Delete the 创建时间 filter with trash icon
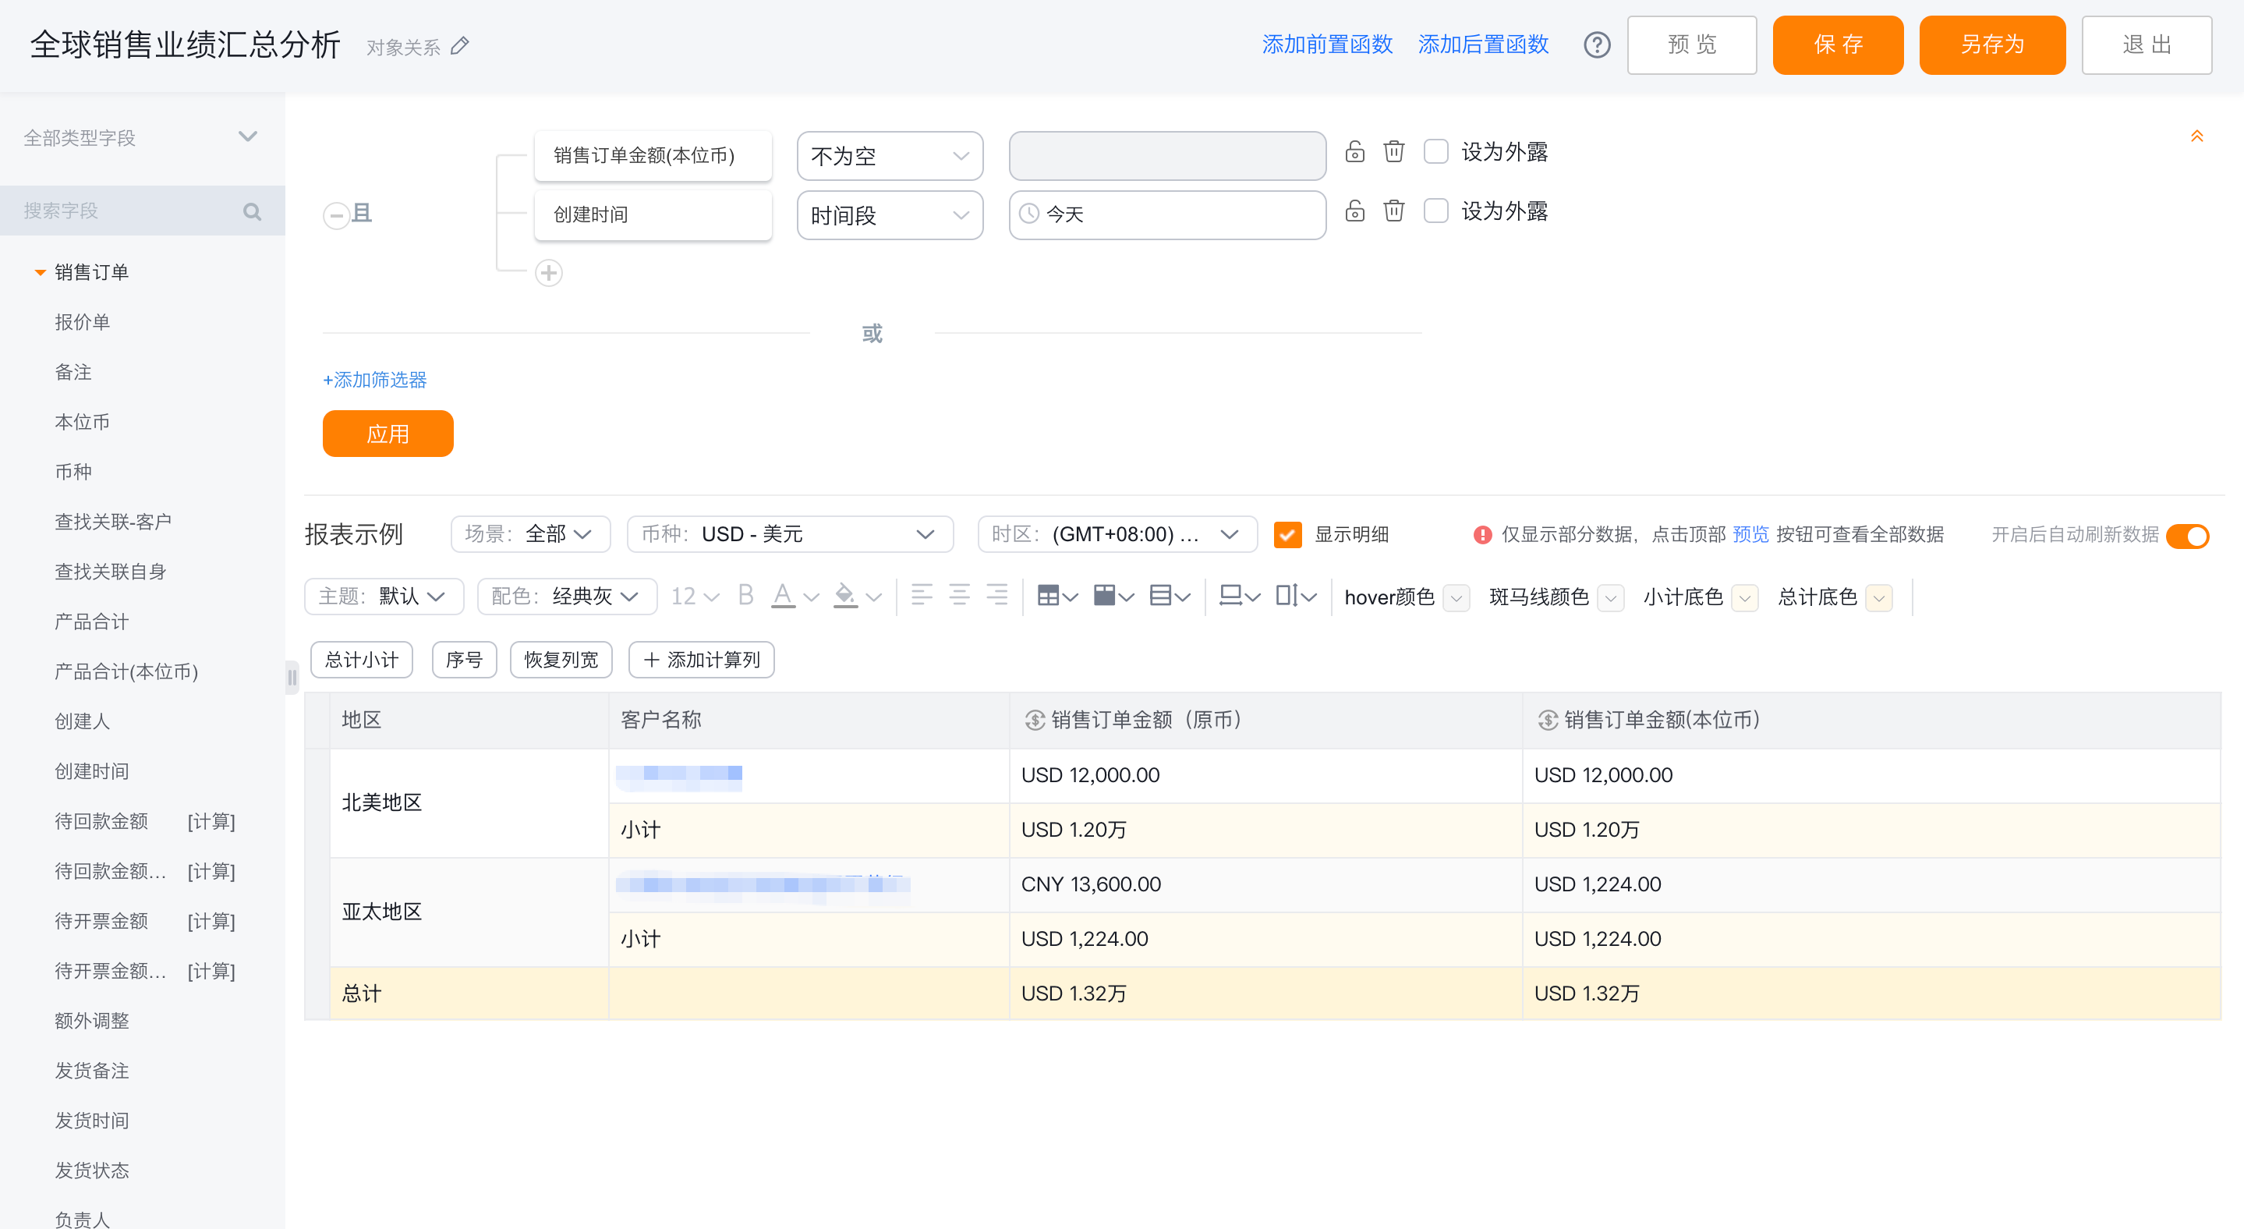2244x1229 pixels. pyautogui.click(x=1394, y=211)
